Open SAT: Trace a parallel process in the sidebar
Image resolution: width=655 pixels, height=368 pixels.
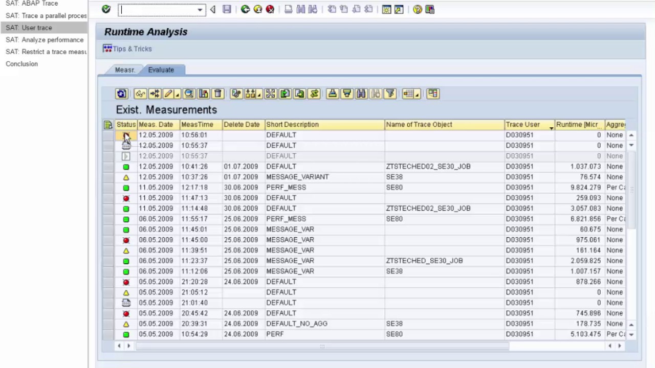coord(46,16)
